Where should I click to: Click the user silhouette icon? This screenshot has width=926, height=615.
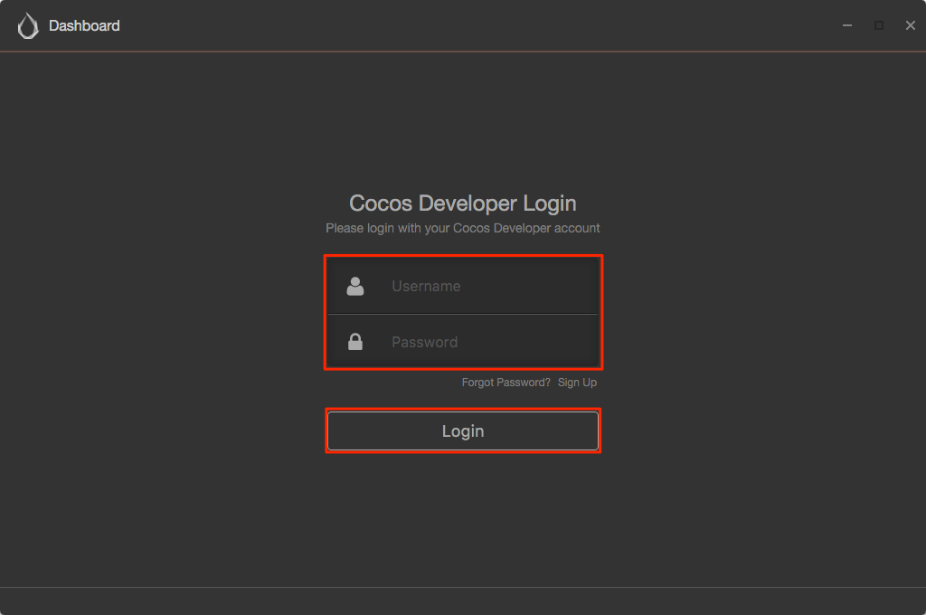tap(354, 286)
